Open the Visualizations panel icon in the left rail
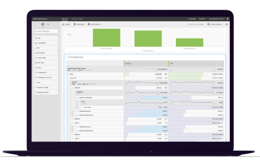This screenshot has width=260, height=162. tap(42, 24)
